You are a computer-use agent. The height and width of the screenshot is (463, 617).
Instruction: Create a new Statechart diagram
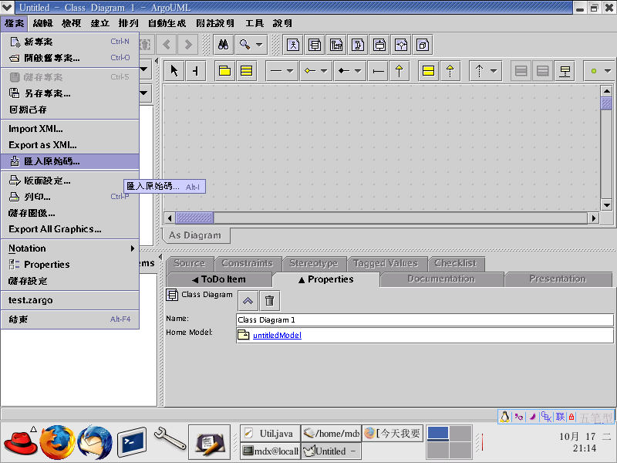pyautogui.click(x=379, y=45)
